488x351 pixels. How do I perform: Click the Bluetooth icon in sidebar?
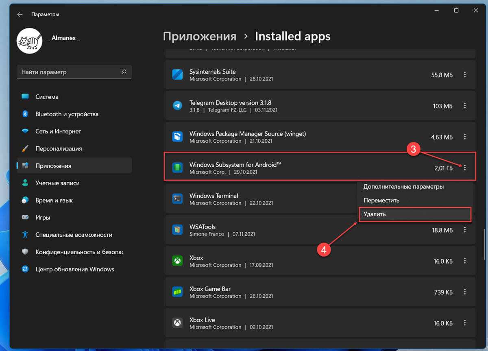[25, 114]
